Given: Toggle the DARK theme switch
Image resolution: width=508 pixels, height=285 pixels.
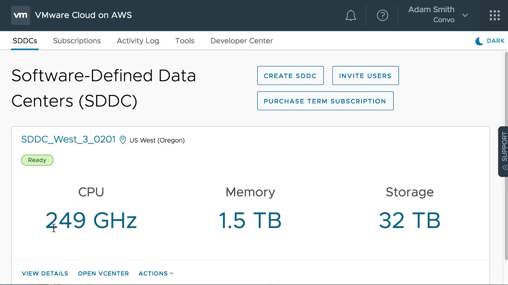Looking at the screenshot, I should [490, 41].
